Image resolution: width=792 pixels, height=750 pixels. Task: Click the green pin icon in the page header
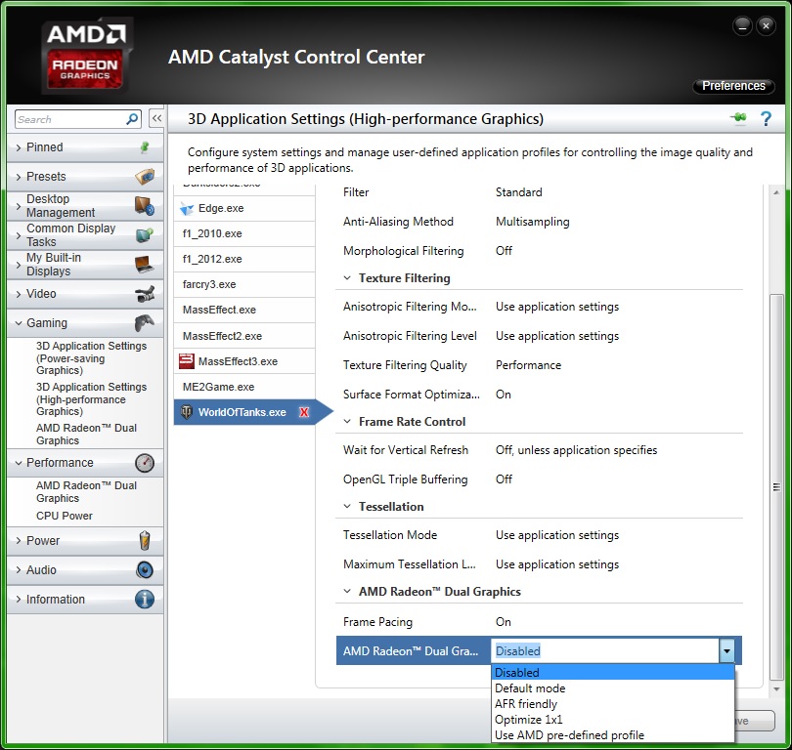(x=738, y=118)
